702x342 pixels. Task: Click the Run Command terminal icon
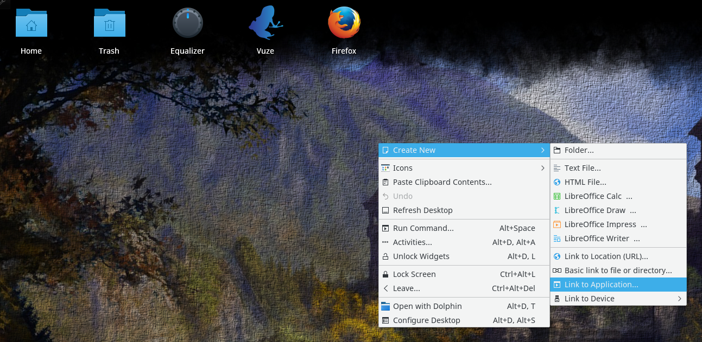pos(385,228)
